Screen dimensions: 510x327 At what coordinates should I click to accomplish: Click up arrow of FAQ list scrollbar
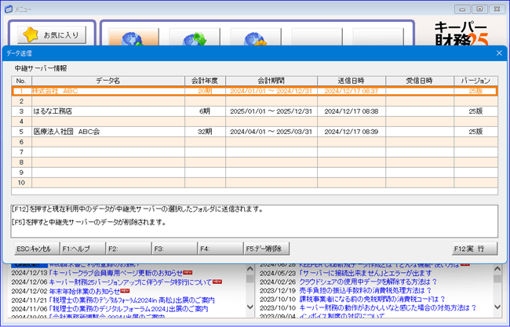coord(497,269)
